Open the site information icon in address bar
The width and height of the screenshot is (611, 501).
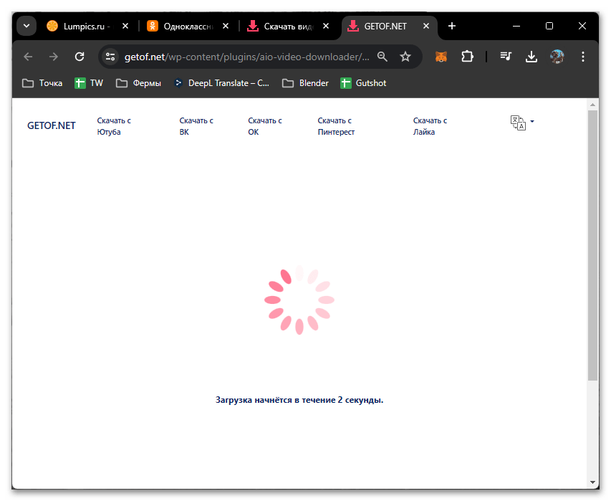pyautogui.click(x=110, y=56)
